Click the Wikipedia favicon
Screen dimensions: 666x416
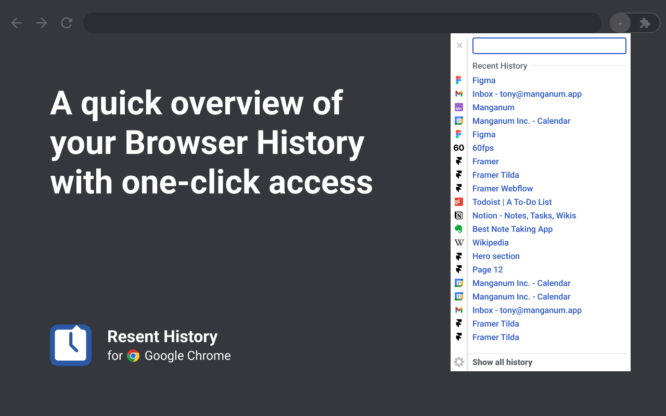click(459, 242)
